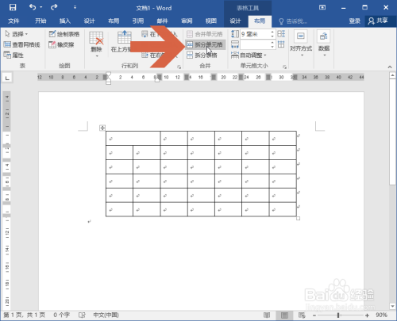
Task: Switch to the 审阅 tab
Action: click(187, 21)
